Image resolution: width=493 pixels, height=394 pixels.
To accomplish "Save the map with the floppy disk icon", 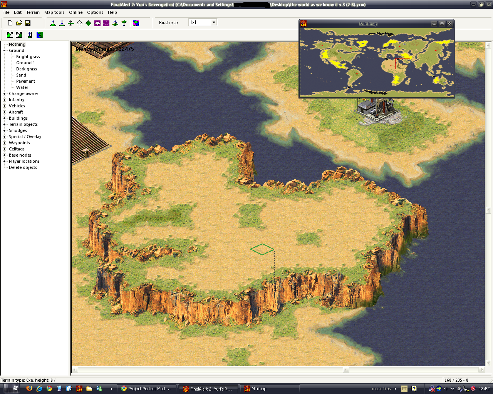I will pyautogui.click(x=28, y=23).
